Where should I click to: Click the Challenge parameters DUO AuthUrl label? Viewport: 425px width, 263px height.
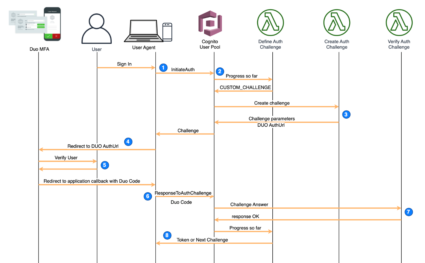point(271,122)
